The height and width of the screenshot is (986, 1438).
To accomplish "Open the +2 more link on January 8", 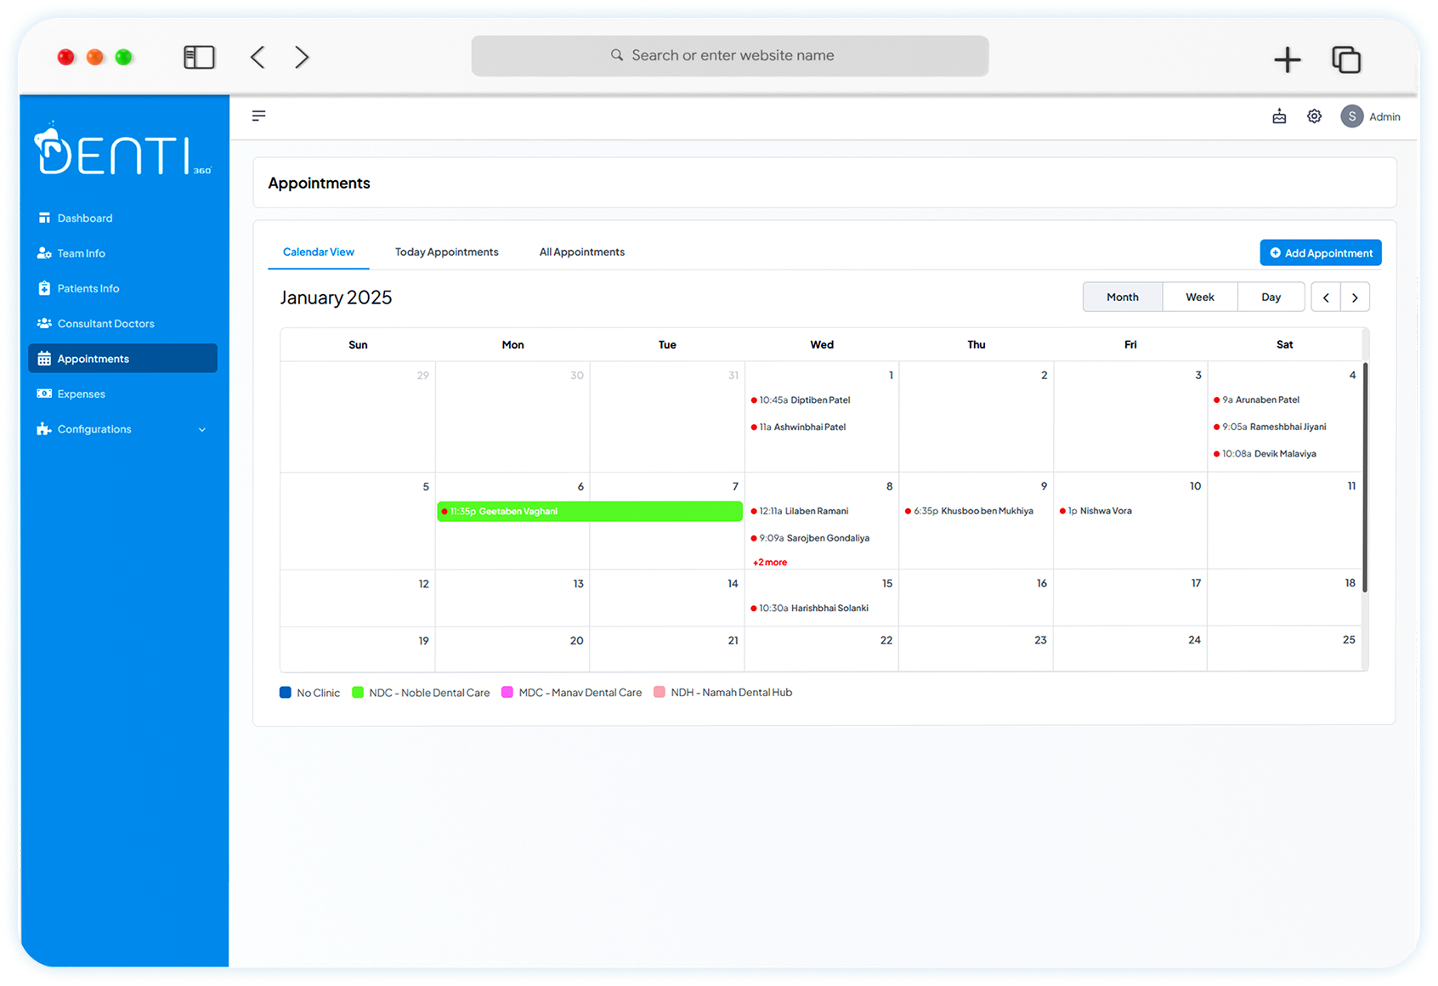I will tap(769, 562).
